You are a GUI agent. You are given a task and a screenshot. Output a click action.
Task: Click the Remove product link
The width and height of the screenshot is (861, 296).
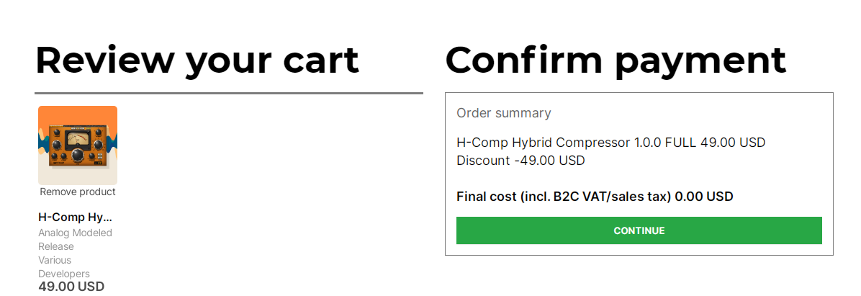[78, 192]
